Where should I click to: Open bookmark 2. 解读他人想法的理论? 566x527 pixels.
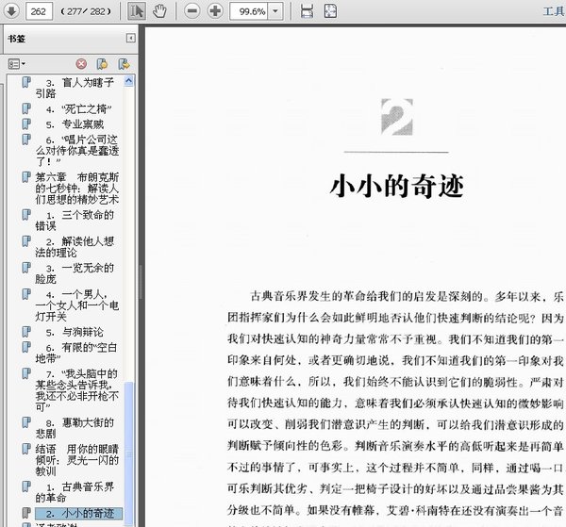(x=75, y=247)
